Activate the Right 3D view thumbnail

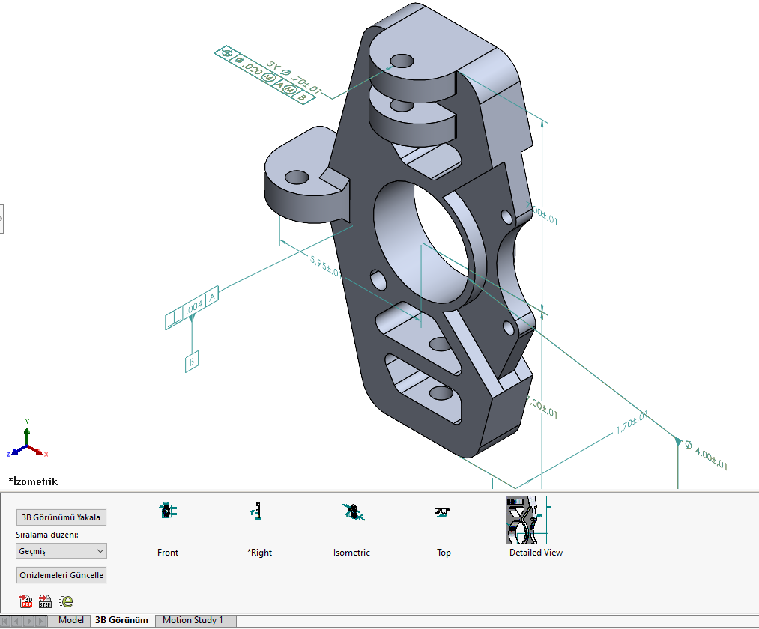pos(259,512)
